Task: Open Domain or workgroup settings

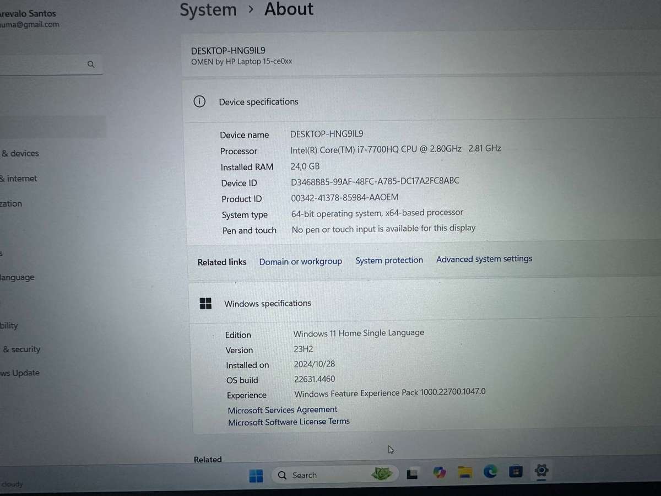Action: coord(300,261)
